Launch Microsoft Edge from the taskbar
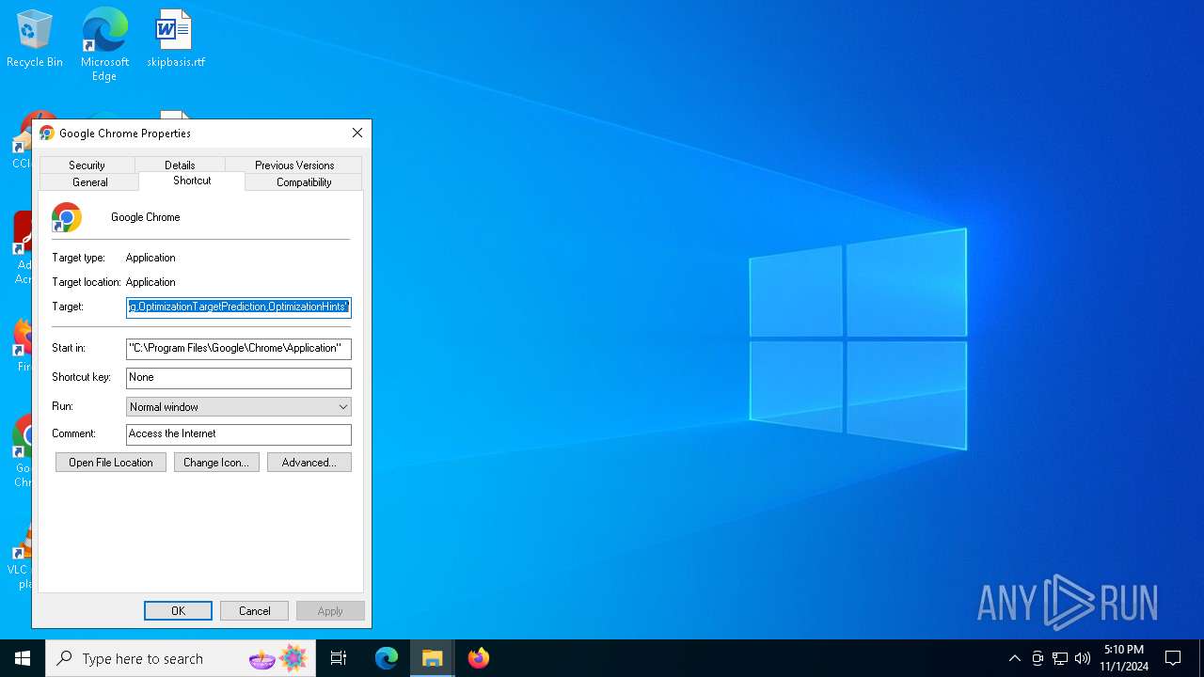This screenshot has width=1204, height=677. pos(387,658)
